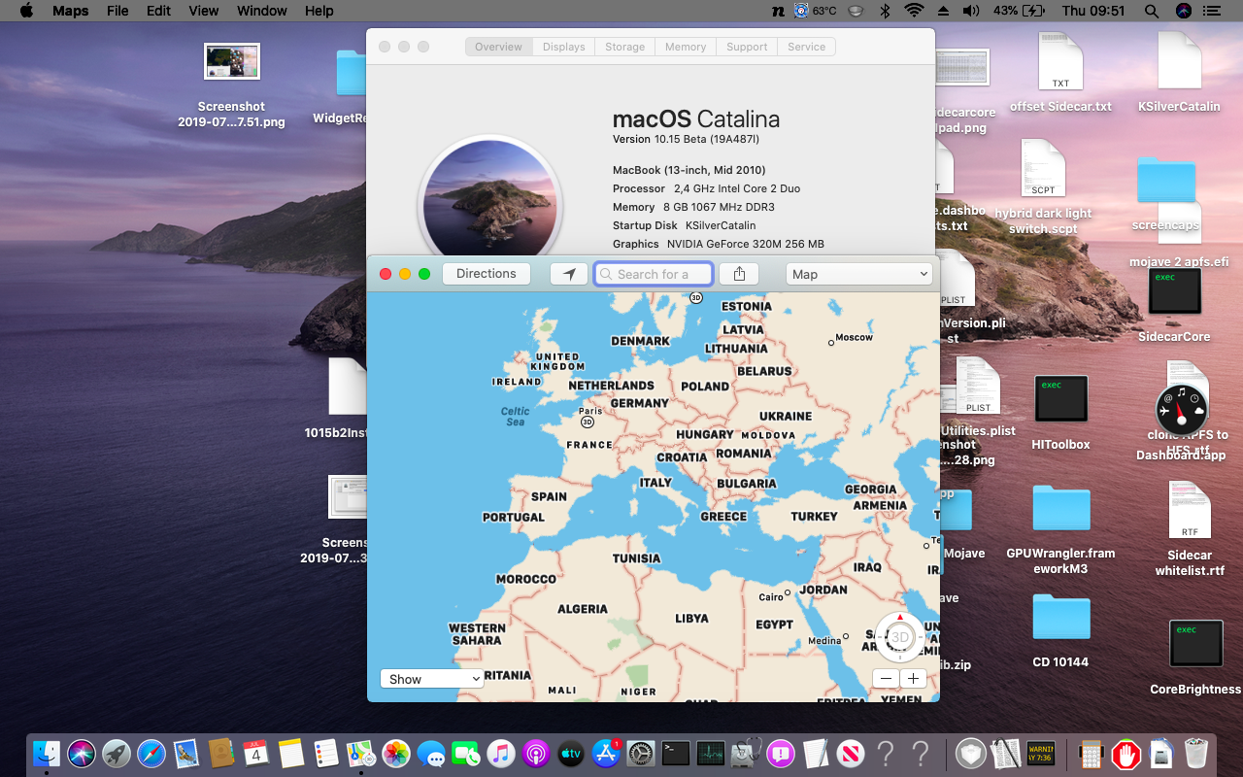Launch Siri from the Dock
The height and width of the screenshot is (777, 1243).
pyautogui.click(x=82, y=753)
